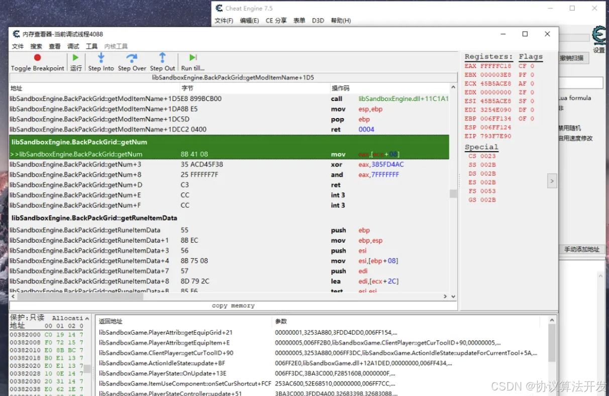Expand the registers panel with the > button

tap(552, 180)
